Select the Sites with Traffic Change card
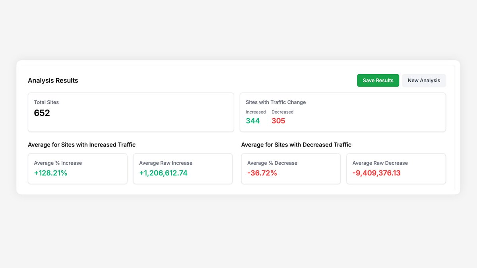The width and height of the screenshot is (477, 268). (343, 112)
